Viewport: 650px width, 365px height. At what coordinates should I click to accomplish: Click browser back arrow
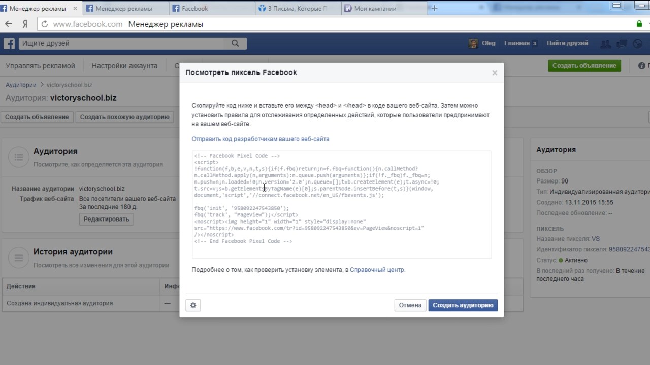tap(9, 24)
